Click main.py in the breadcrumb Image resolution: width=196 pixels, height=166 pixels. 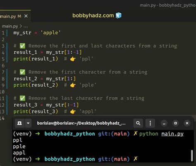pos(10,26)
